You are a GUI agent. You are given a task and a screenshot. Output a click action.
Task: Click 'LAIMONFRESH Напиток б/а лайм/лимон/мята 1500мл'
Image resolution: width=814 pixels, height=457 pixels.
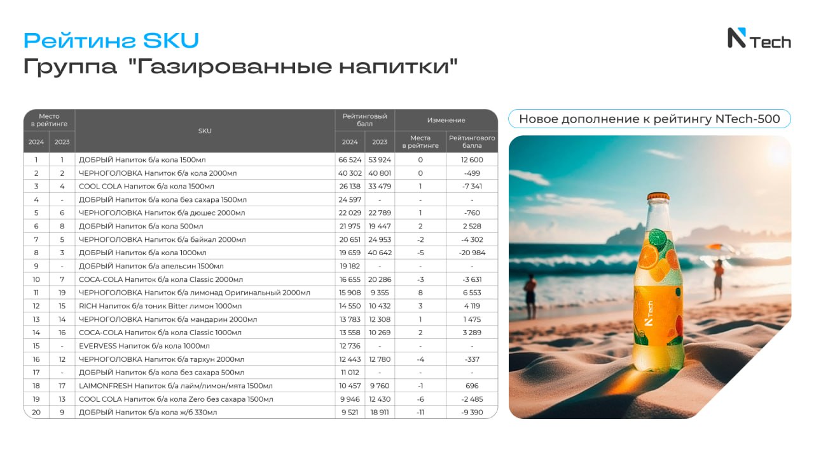click(175, 387)
